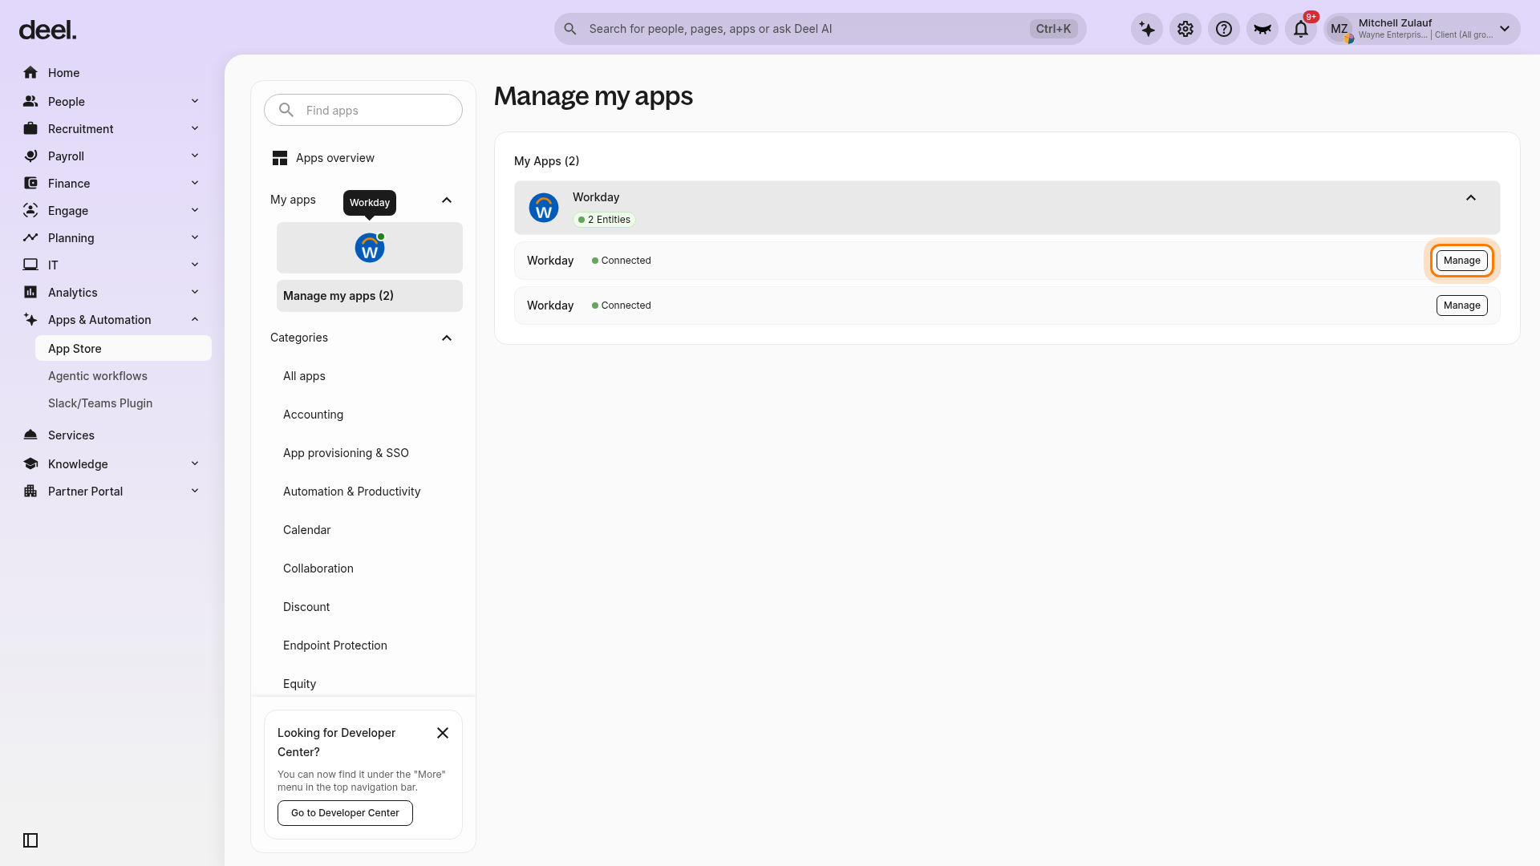Click the 2 Entities badge
Viewport: 1540px width, 866px height.
[604, 220]
